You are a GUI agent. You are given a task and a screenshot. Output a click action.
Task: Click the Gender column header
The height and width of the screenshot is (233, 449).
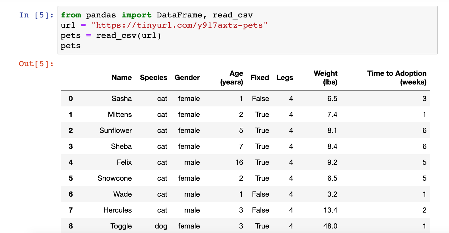pyautogui.click(x=187, y=78)
